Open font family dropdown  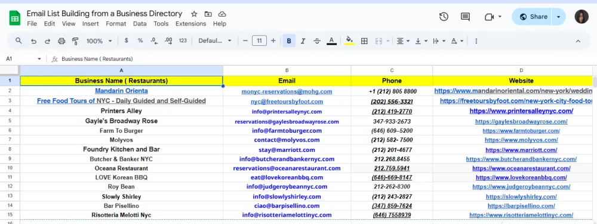[x=215, y=41]
